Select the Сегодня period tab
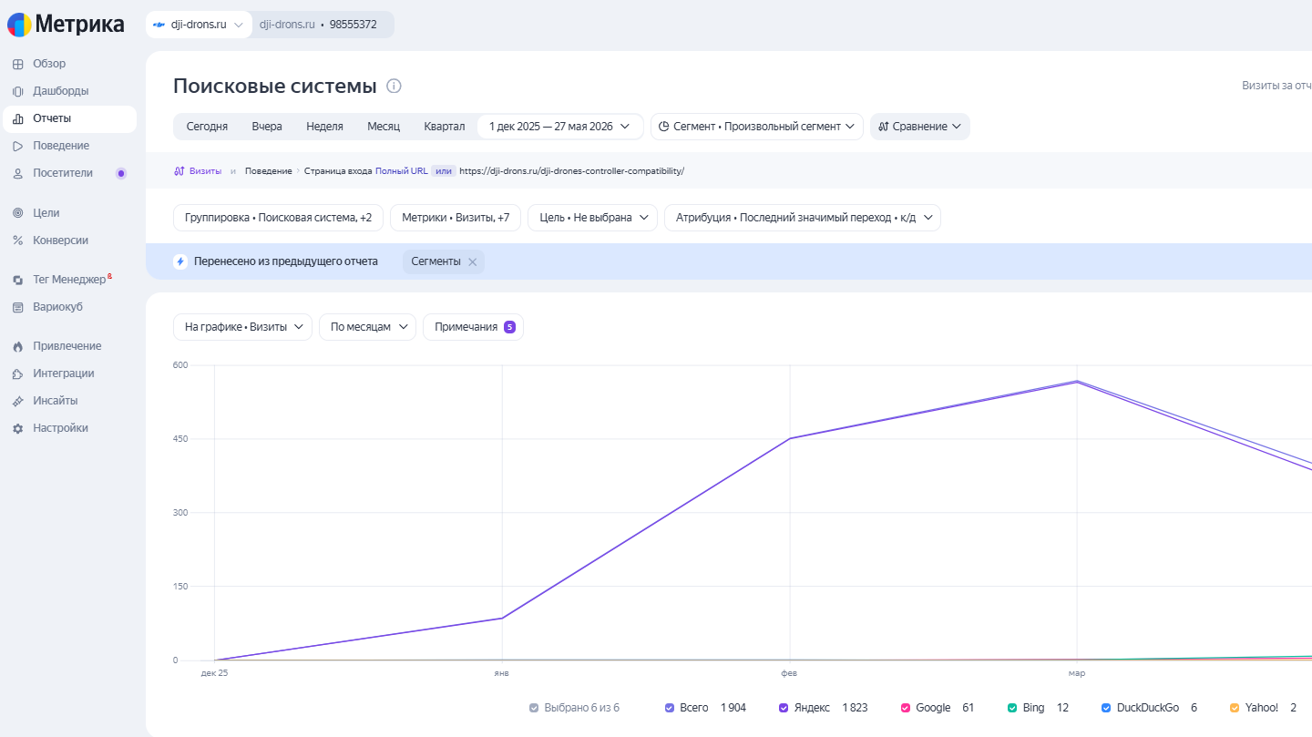 pyautogui.click(x=207, y=127)
